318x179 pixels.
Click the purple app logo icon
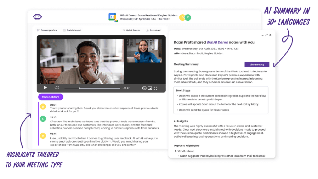tap(37, 17)
